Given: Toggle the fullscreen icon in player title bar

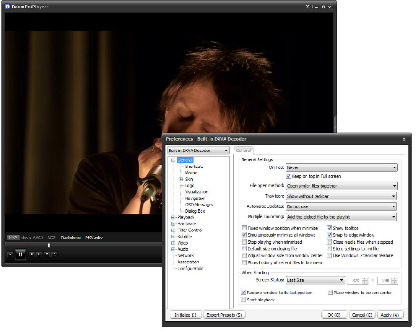Looking at the screenshot, I should 307,7.
